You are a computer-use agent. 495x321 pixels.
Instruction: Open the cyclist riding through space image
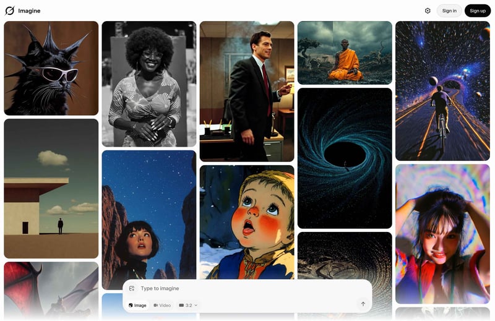442,91
